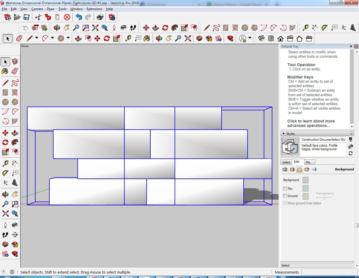The height and width of the screenshot is (278, 359).
Task: Switch to the Mix tab
Action: (x=308, y=162)
